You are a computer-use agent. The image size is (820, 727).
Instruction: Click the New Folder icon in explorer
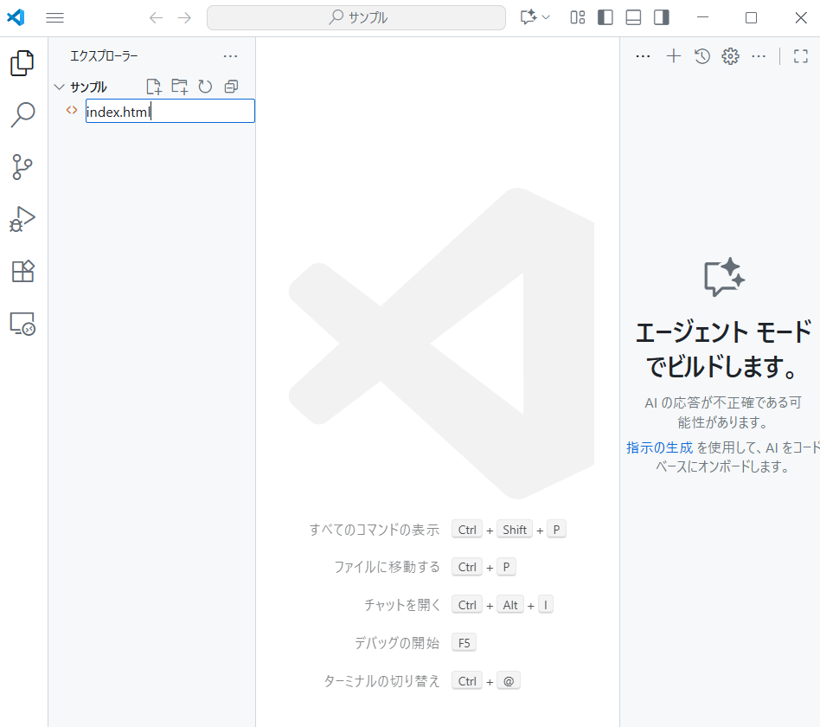[x=179, y=87]
